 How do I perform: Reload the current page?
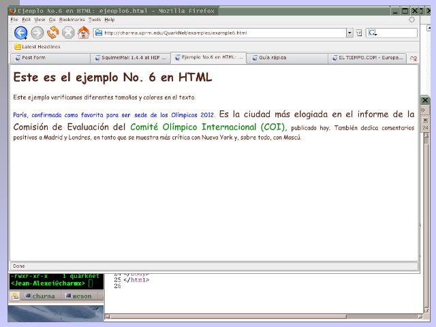point(53,33)
